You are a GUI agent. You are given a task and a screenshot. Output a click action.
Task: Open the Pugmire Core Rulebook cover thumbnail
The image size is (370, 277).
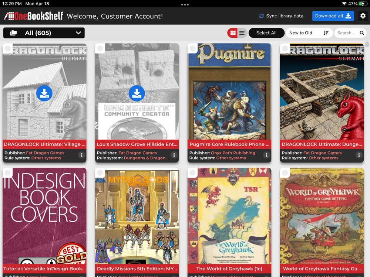coord(229,91)
